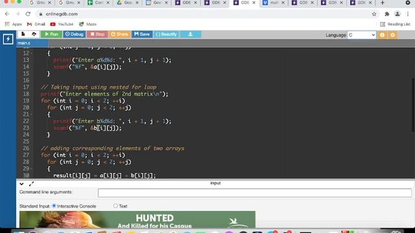415x233 pixels.
Task: Open the Language dropdown
Action: (x=362, y=35)
